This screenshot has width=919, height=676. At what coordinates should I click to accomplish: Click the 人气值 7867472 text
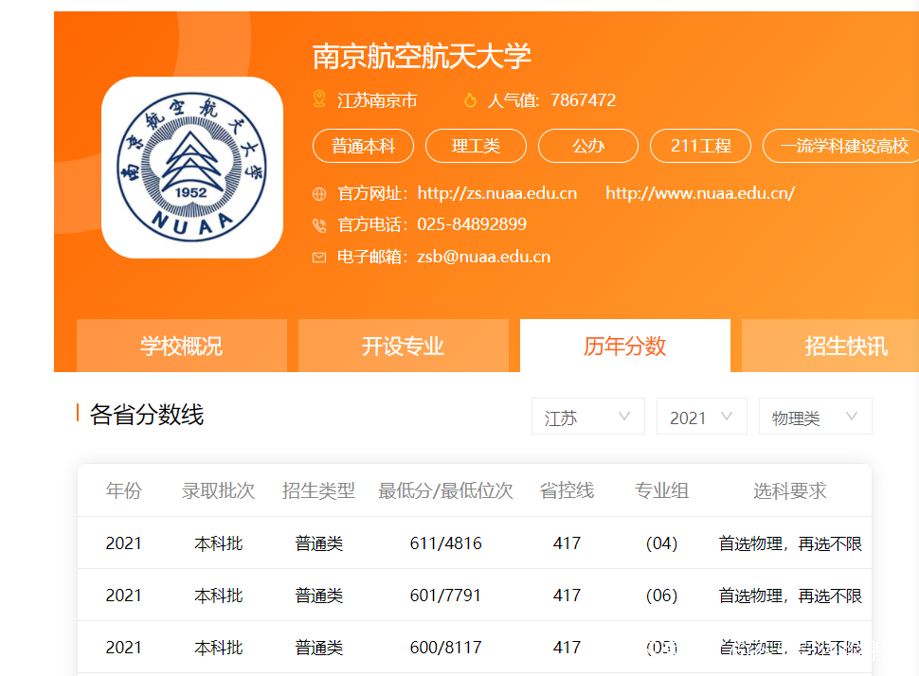[551, 100]
